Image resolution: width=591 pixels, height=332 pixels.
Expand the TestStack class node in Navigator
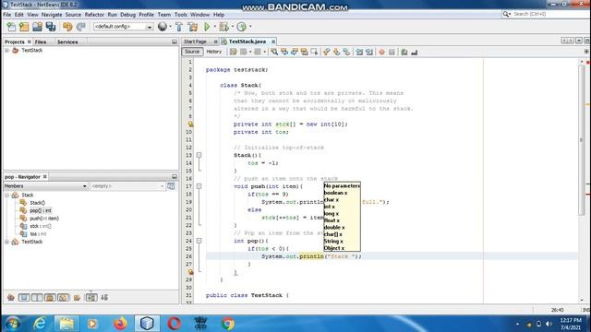6,242
